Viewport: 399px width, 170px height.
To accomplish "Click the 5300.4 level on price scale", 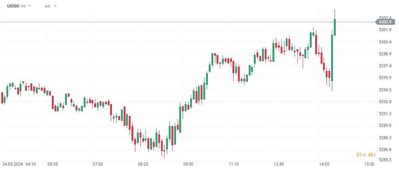I will click(385, 42).
